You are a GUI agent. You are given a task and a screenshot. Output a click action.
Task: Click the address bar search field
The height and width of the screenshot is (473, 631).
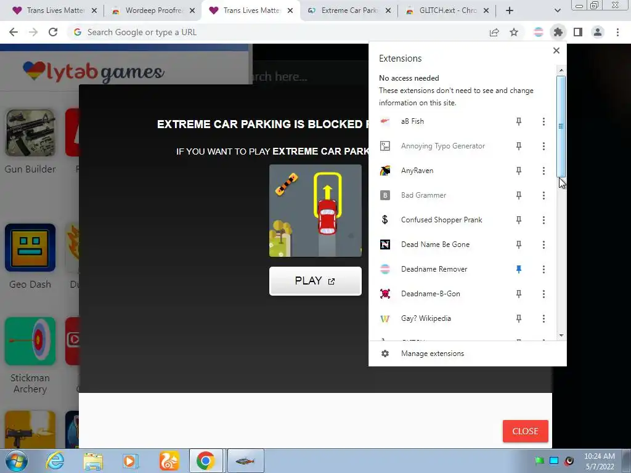click(278, 32)
